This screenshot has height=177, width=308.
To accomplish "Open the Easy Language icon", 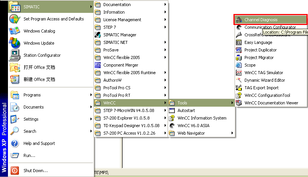I will (x=239, y=42).
